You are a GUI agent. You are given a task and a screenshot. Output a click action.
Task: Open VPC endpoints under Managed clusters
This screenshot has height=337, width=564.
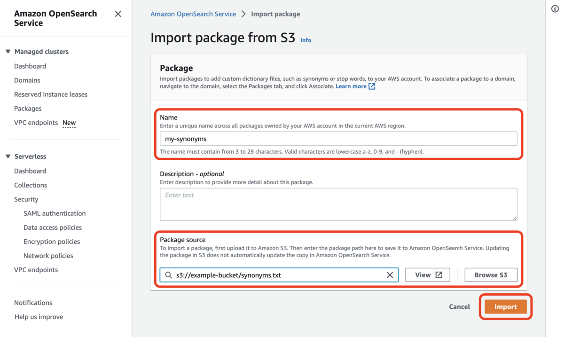[x=36, y=123]
